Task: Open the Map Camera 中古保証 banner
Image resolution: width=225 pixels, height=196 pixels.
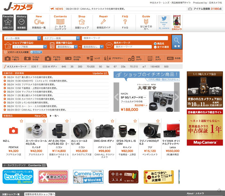Action: (205, 128)
